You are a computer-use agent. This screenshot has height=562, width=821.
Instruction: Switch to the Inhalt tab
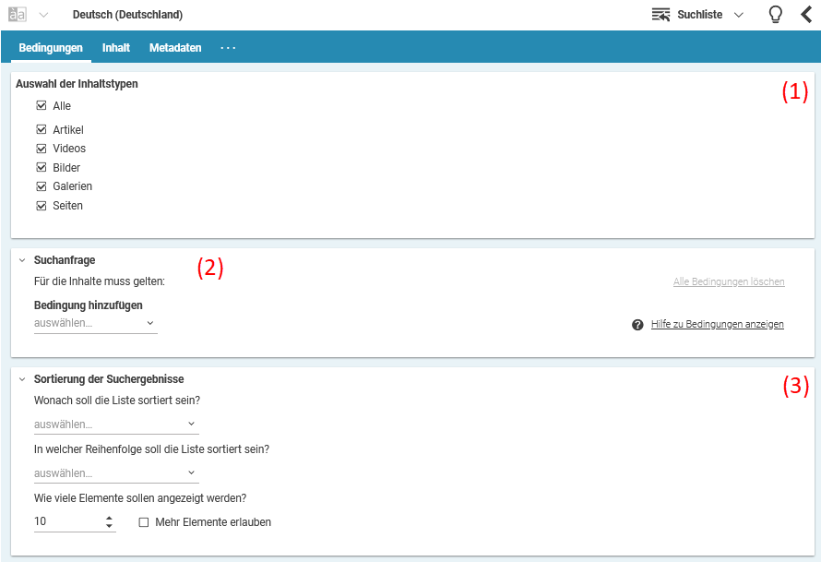(115, 47)
